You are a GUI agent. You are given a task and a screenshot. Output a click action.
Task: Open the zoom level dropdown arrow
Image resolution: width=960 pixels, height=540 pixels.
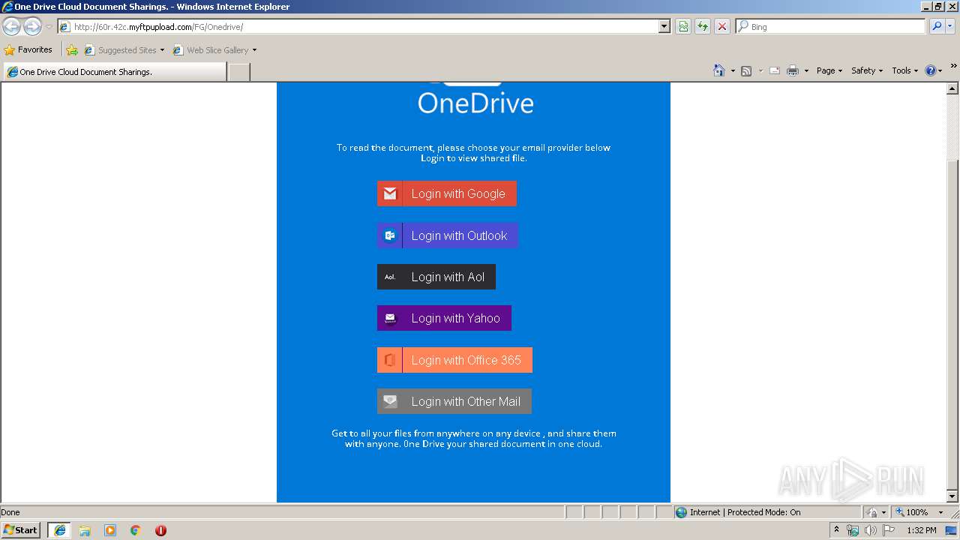[x=940, y=512]
